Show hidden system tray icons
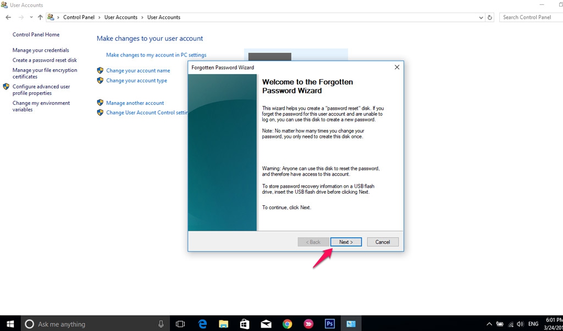This screenshot has height=331, width=563. click(489, 324)
